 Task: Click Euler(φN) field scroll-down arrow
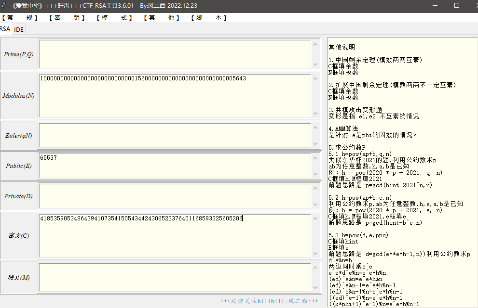(x=315, y=143)
